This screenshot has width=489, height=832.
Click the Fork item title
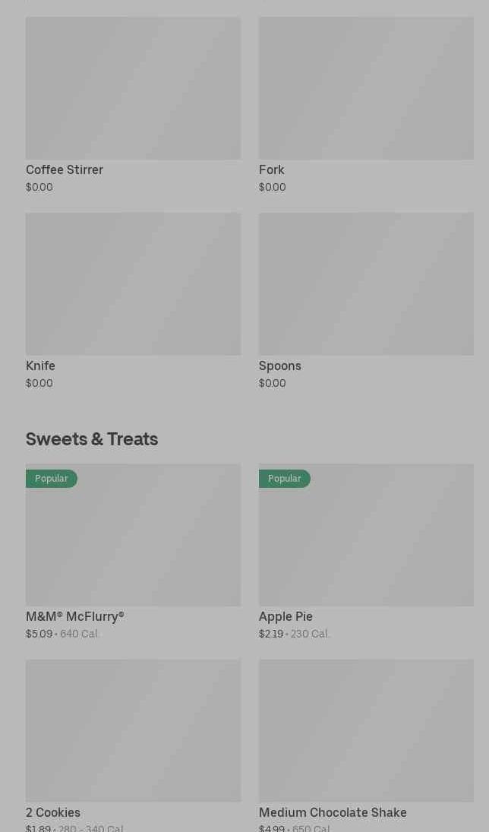(x=272, y=169)
